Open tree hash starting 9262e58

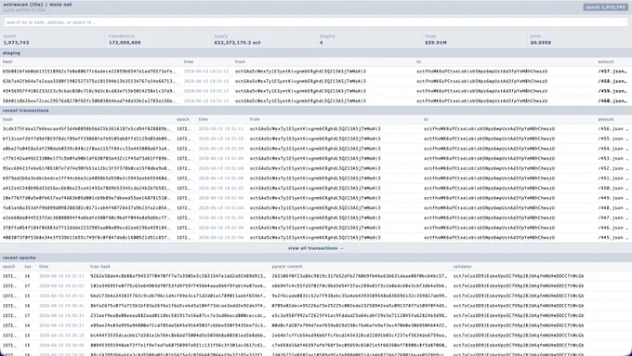click(x=178, y=276)
